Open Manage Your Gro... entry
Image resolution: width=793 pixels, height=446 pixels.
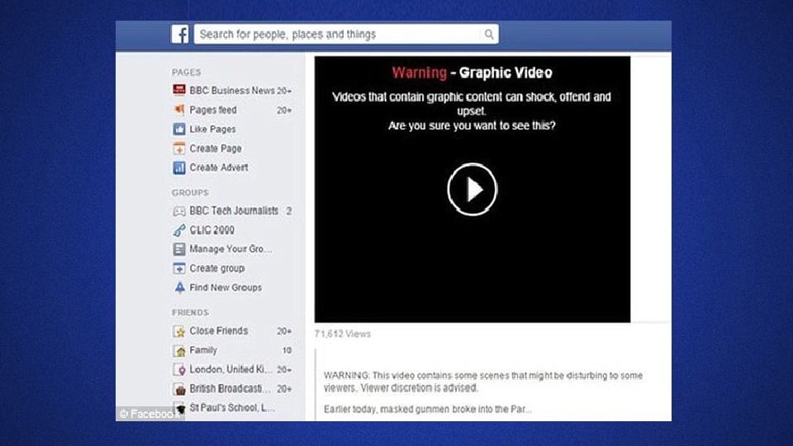tap(230, 249)
